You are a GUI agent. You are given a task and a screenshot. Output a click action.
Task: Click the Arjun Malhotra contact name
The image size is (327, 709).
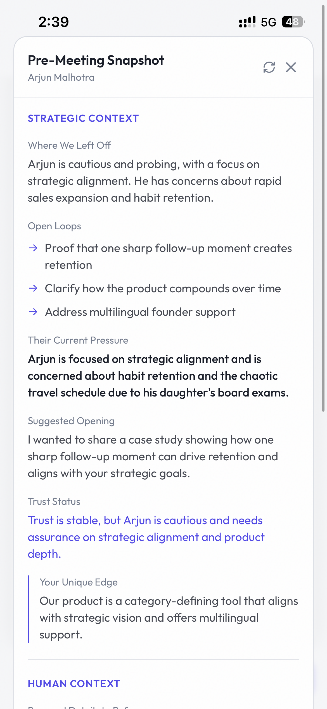(x=61, y=77)
